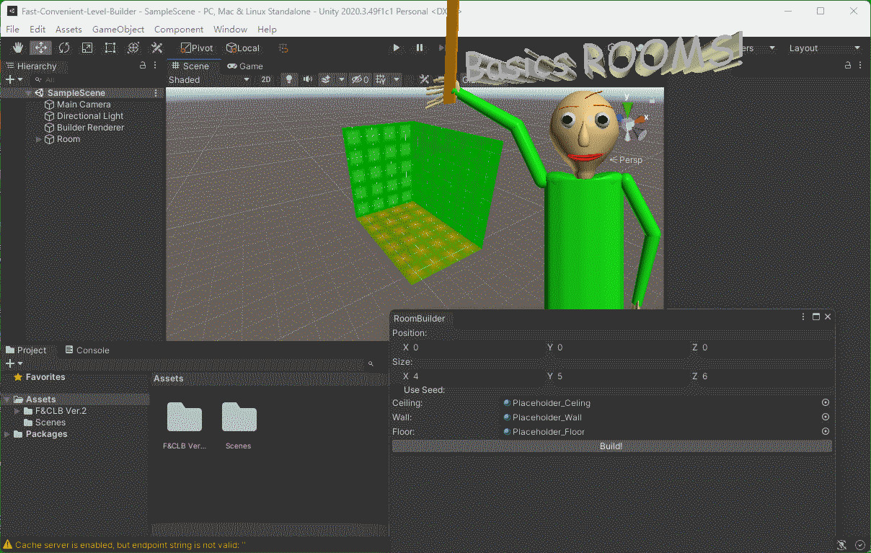Select the Rotate tool
Screen dimensions: 871x553
point(63,48)
